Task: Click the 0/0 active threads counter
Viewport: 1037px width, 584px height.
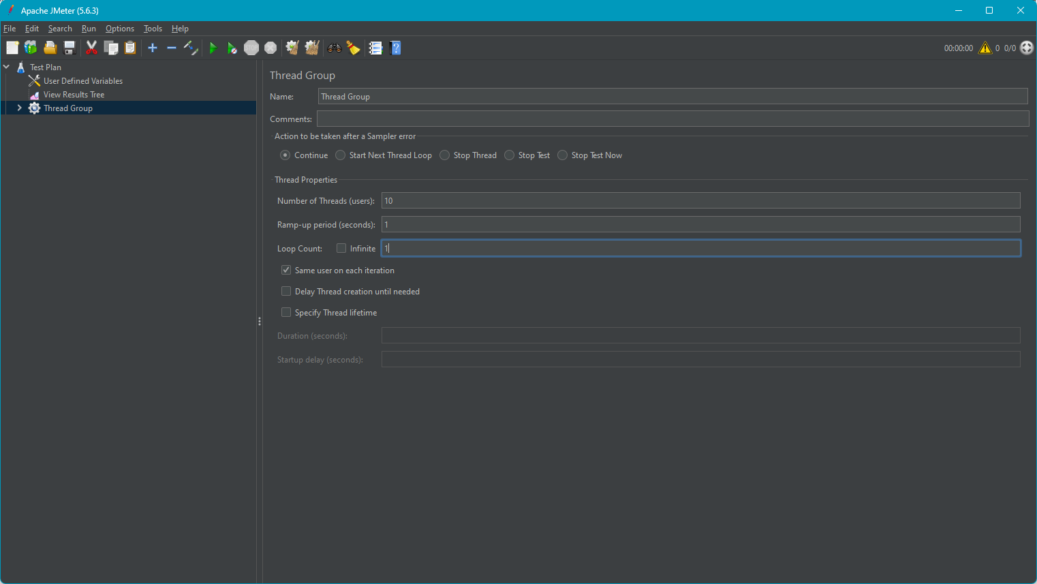Action: point(1010,48)
